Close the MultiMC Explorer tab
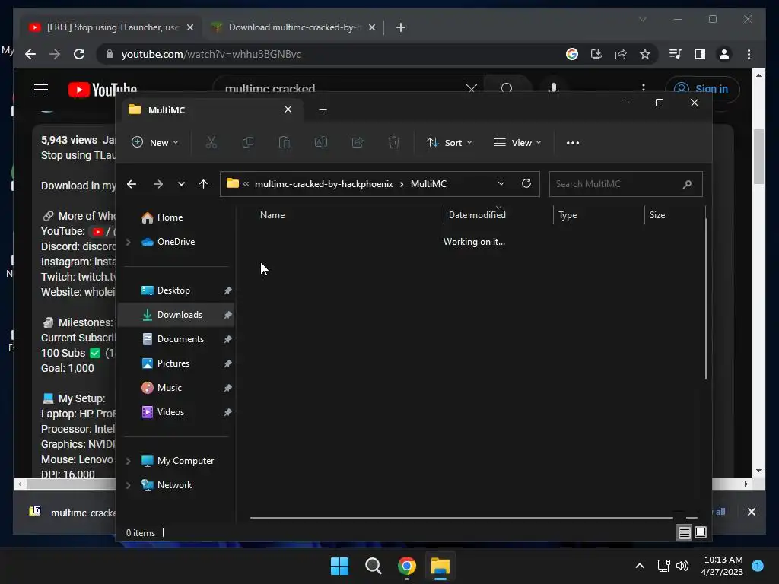 point(288,109)
